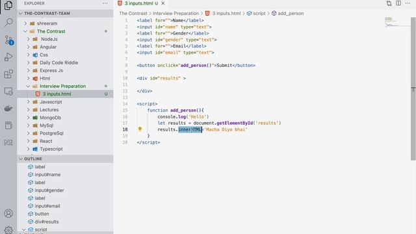The width and height of the screenshot is (416, 234).
Task: Click the compare changes icon in editor toolbar
Action: tap(389, 3)
